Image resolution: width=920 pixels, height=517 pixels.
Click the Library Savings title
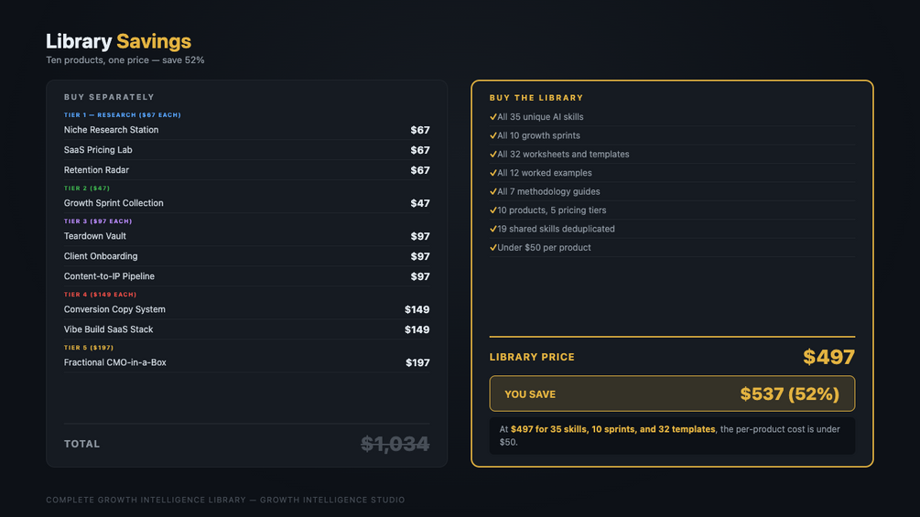point(118,41)
